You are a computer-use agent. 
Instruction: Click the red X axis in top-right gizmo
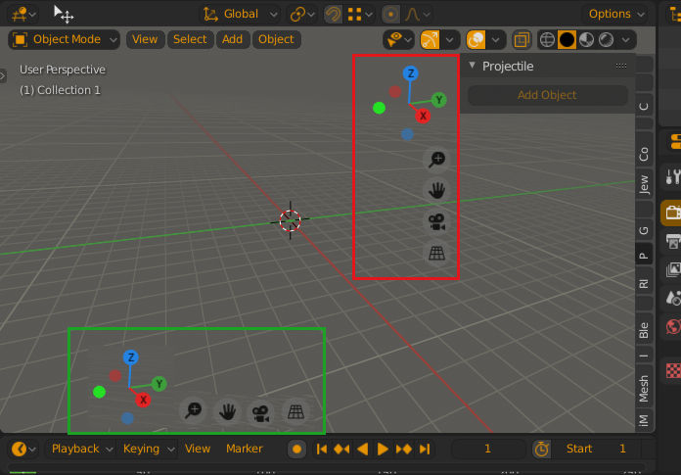pyautogui.click(x=423, y=116)
